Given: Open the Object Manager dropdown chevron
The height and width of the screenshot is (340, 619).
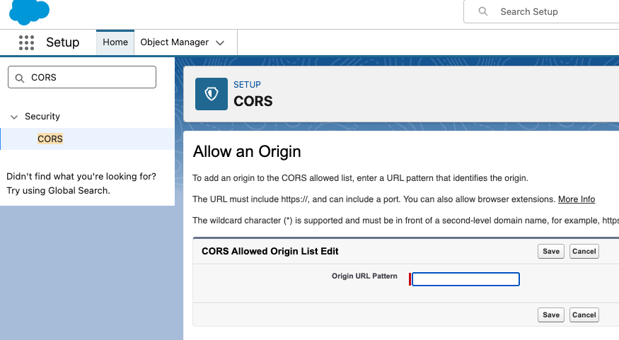Looking at the screenshot, I should (x=220, y=43).
